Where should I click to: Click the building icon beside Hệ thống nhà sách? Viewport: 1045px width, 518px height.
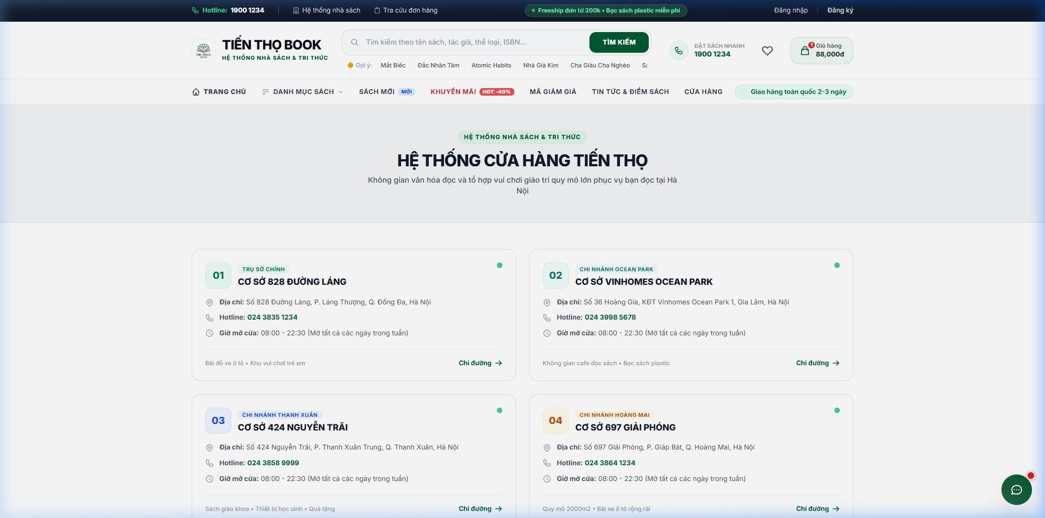[x=296, y=10]
